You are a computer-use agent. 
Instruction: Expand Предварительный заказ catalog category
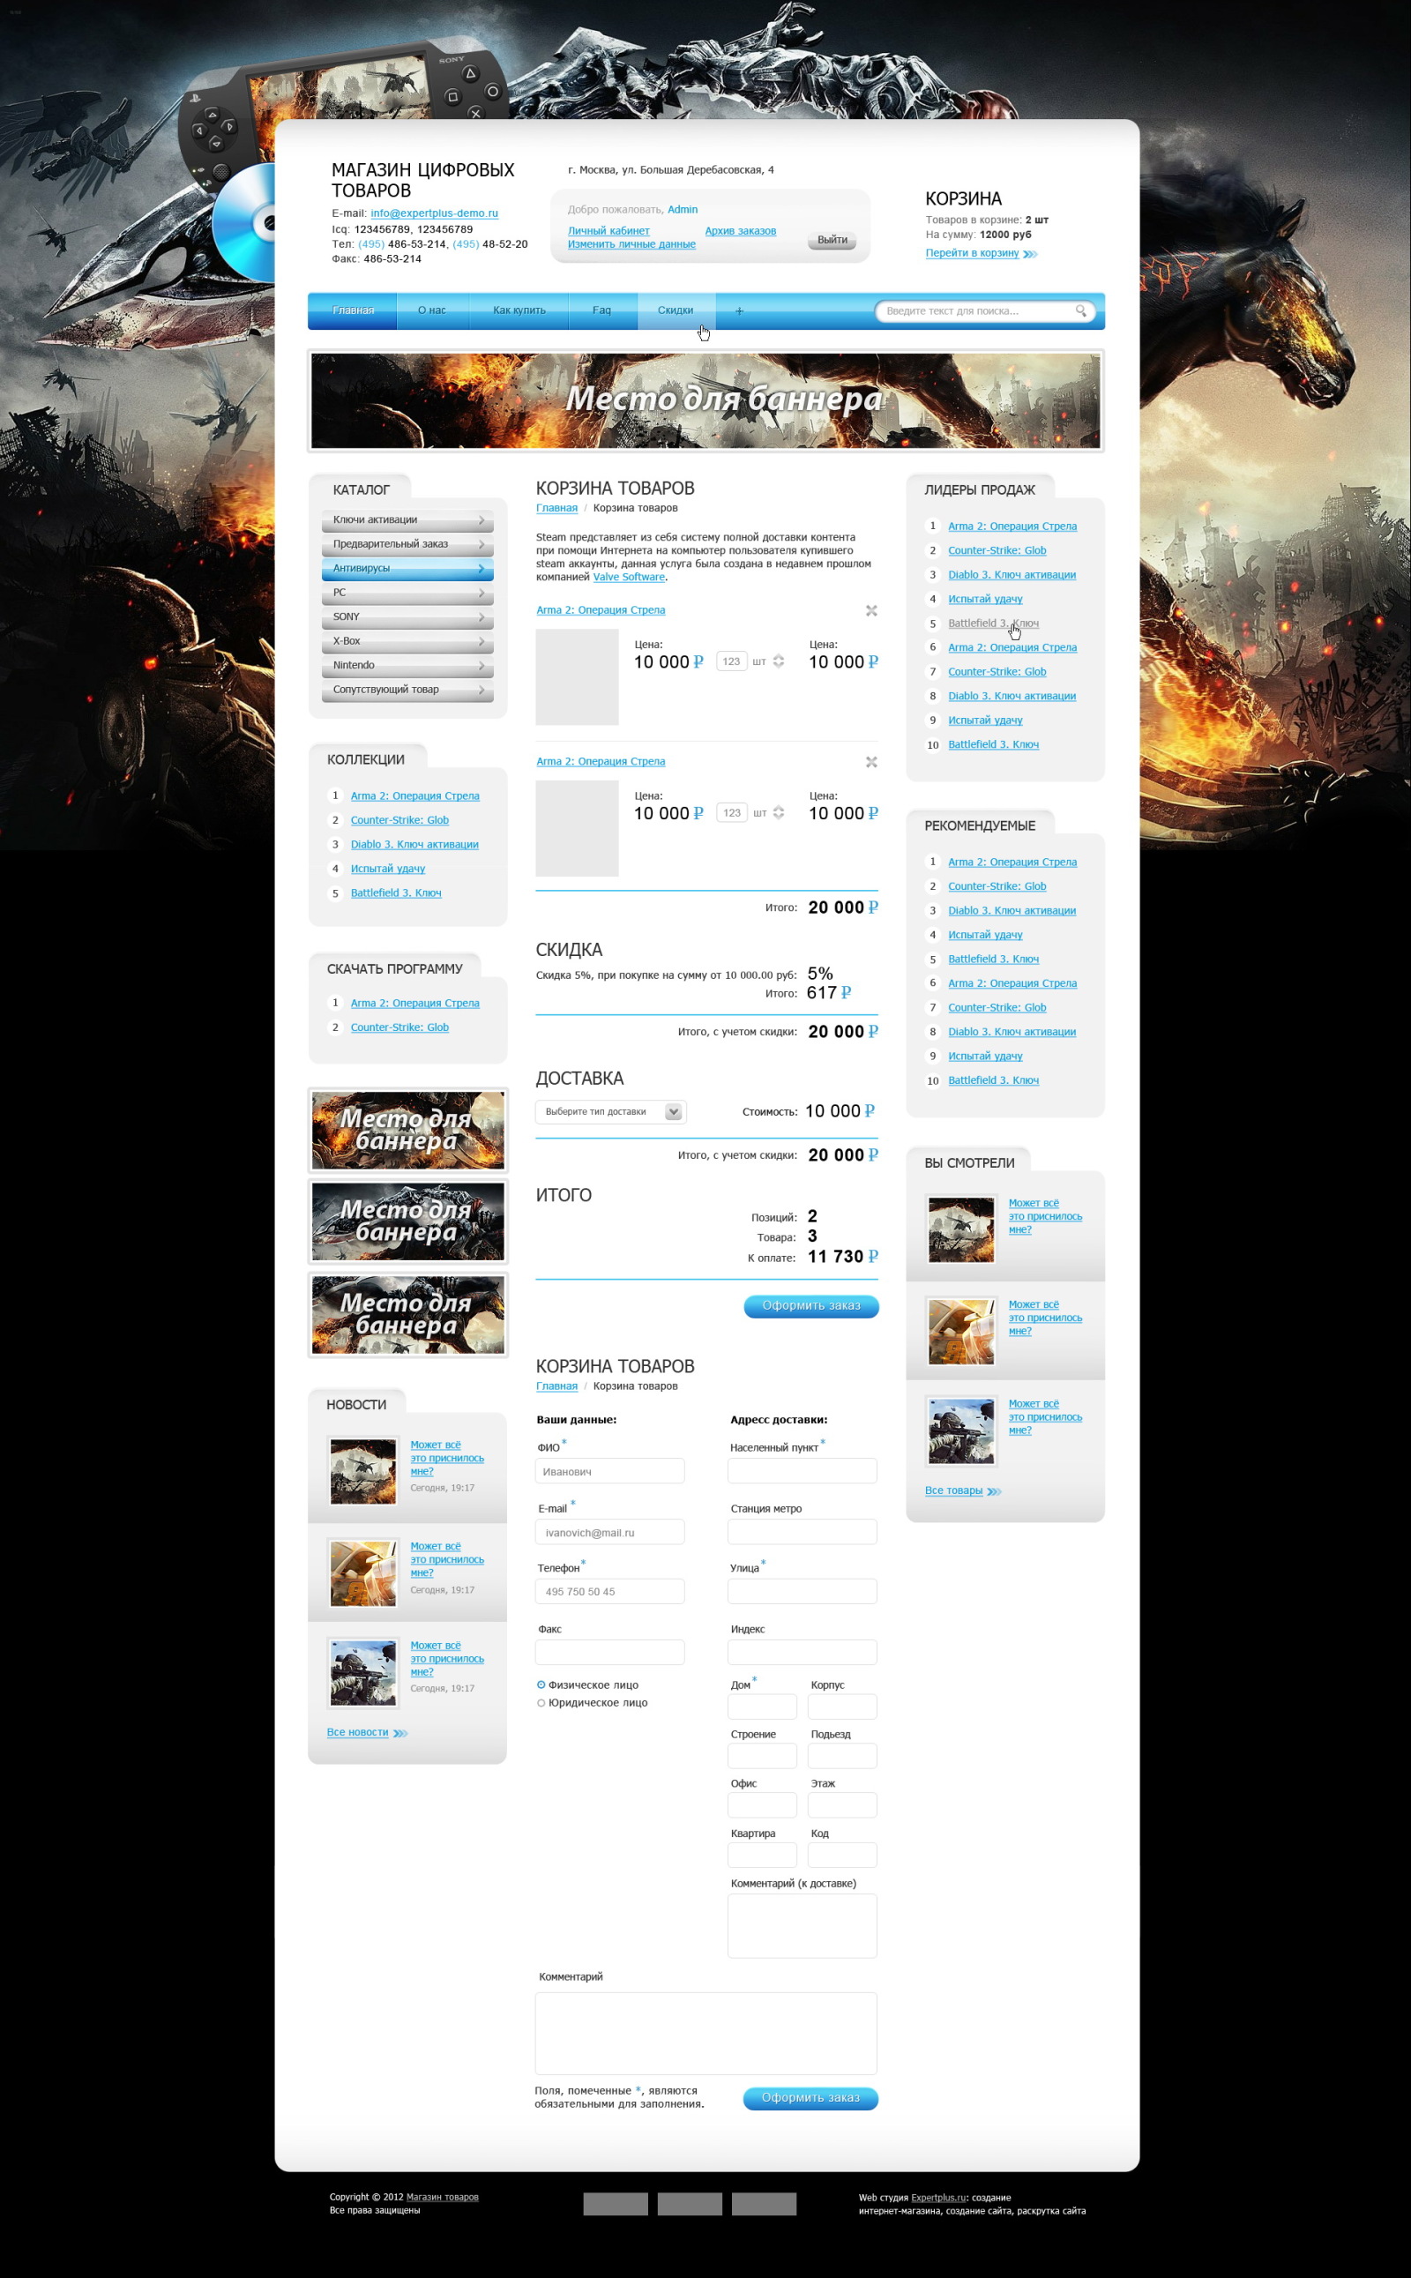point(407,544)
